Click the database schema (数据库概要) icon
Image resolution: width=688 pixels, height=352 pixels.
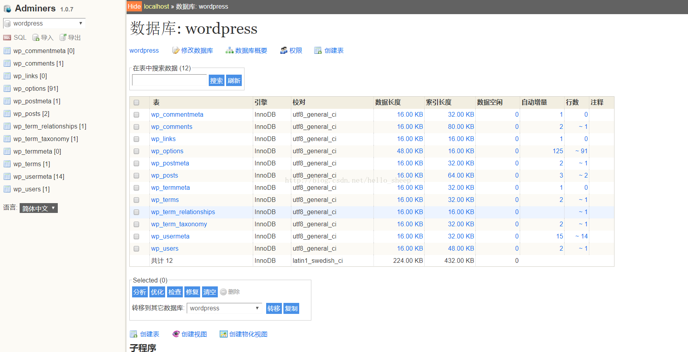pyautogui.click(x=230, y=50)
